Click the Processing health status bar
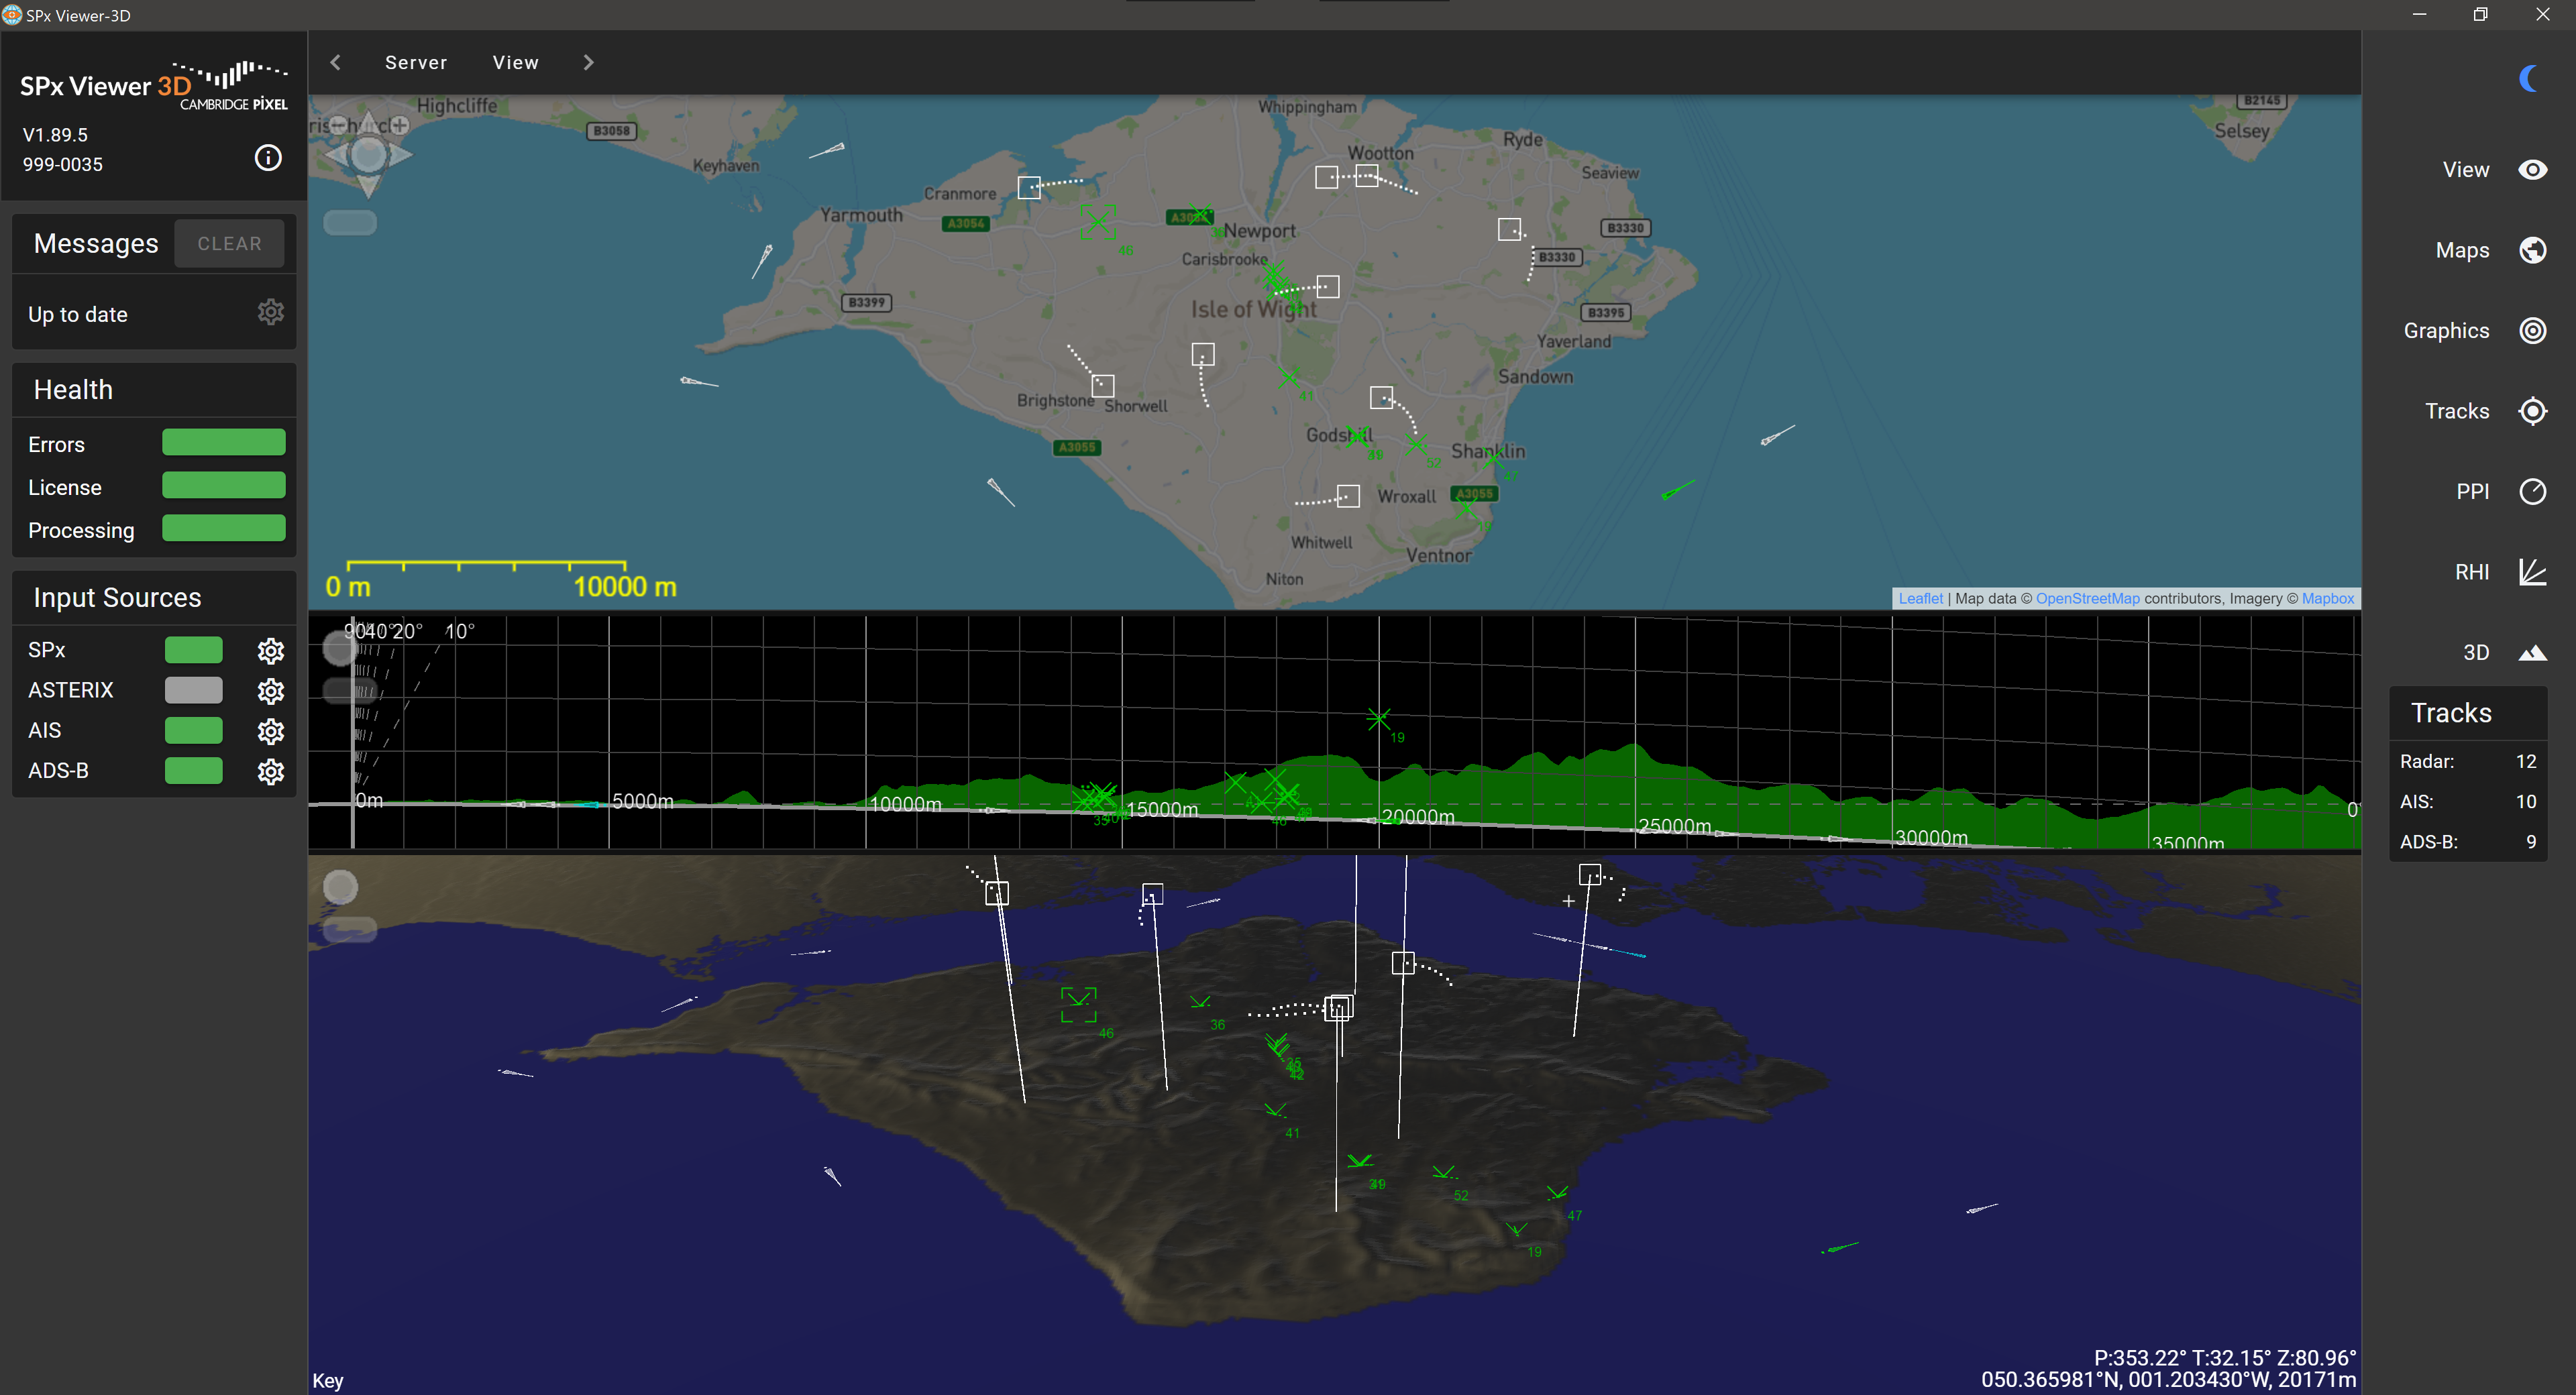 coord(223,529)
